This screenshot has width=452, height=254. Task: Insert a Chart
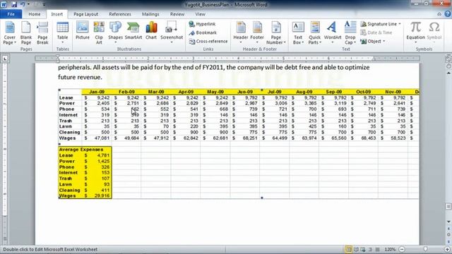click(151, 31)
